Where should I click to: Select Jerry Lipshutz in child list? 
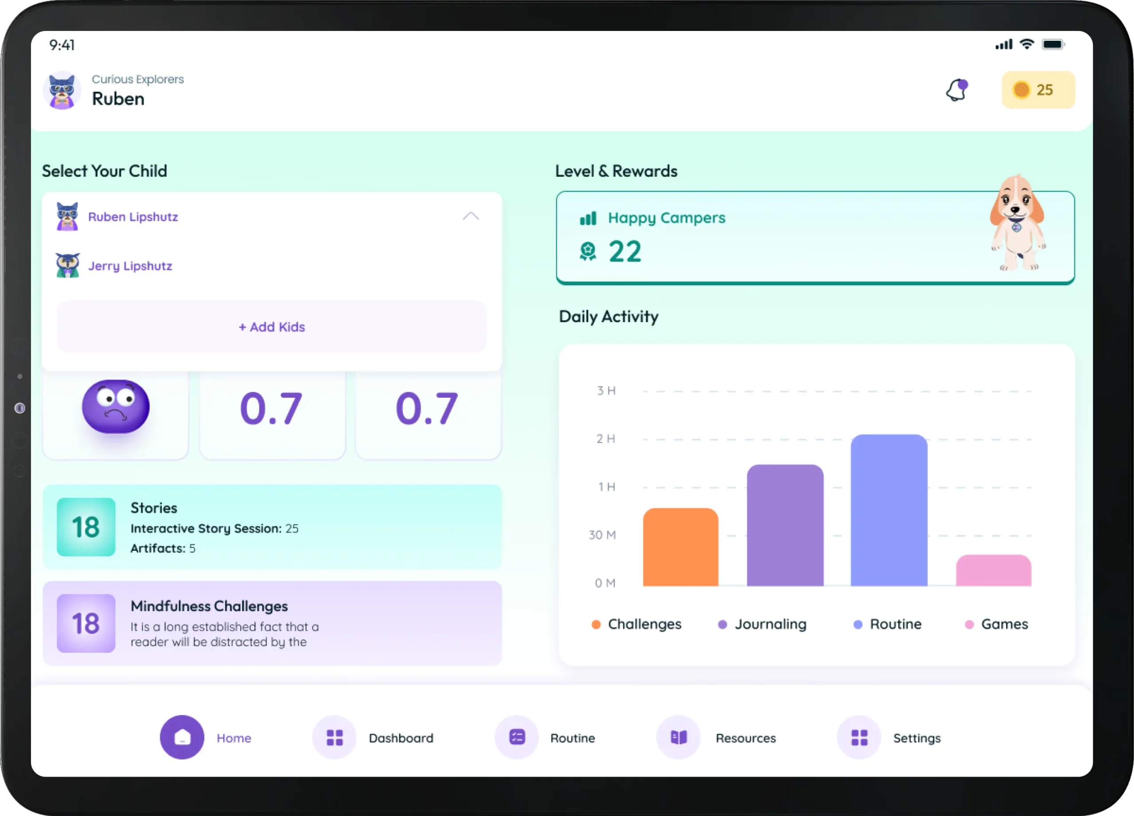pos(272,266)
